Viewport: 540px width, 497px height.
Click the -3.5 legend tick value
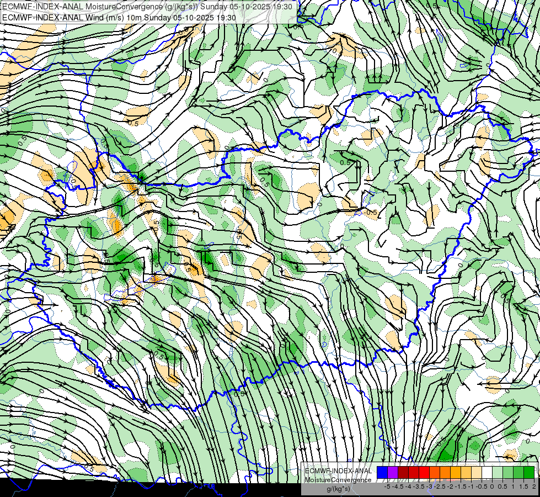point(419,487)
